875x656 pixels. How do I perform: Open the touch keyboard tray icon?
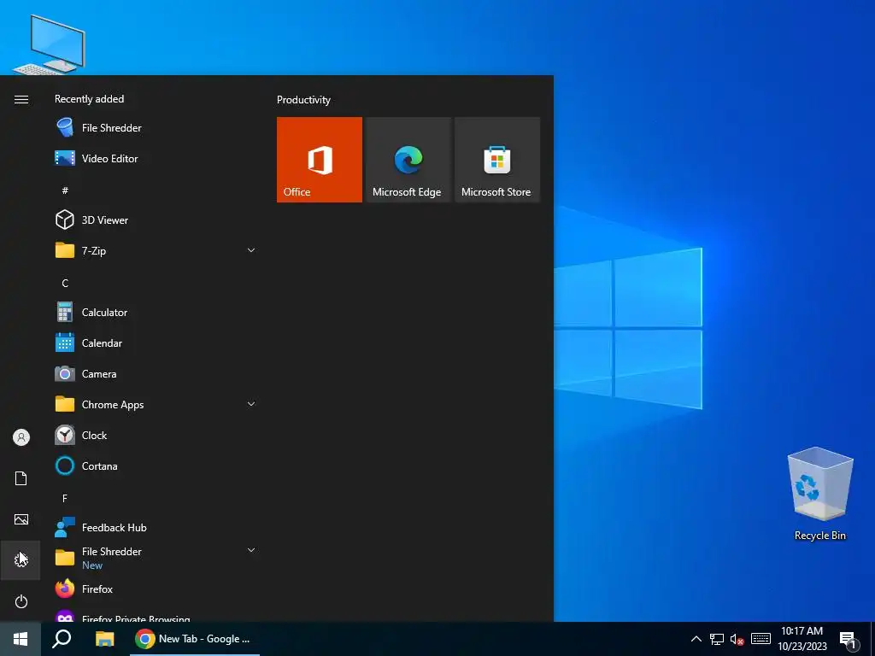tap(760, 639)
